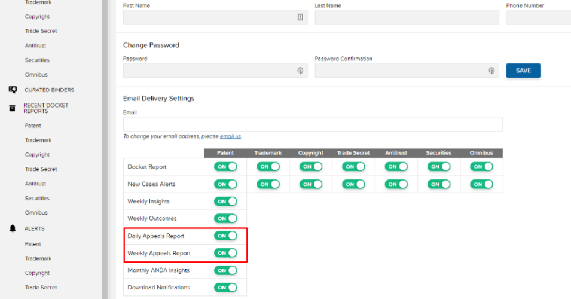Viewport: 571px width, 299px height.
Task: Switch off Download Notifications toggle
Action: (x=226, y=288)
